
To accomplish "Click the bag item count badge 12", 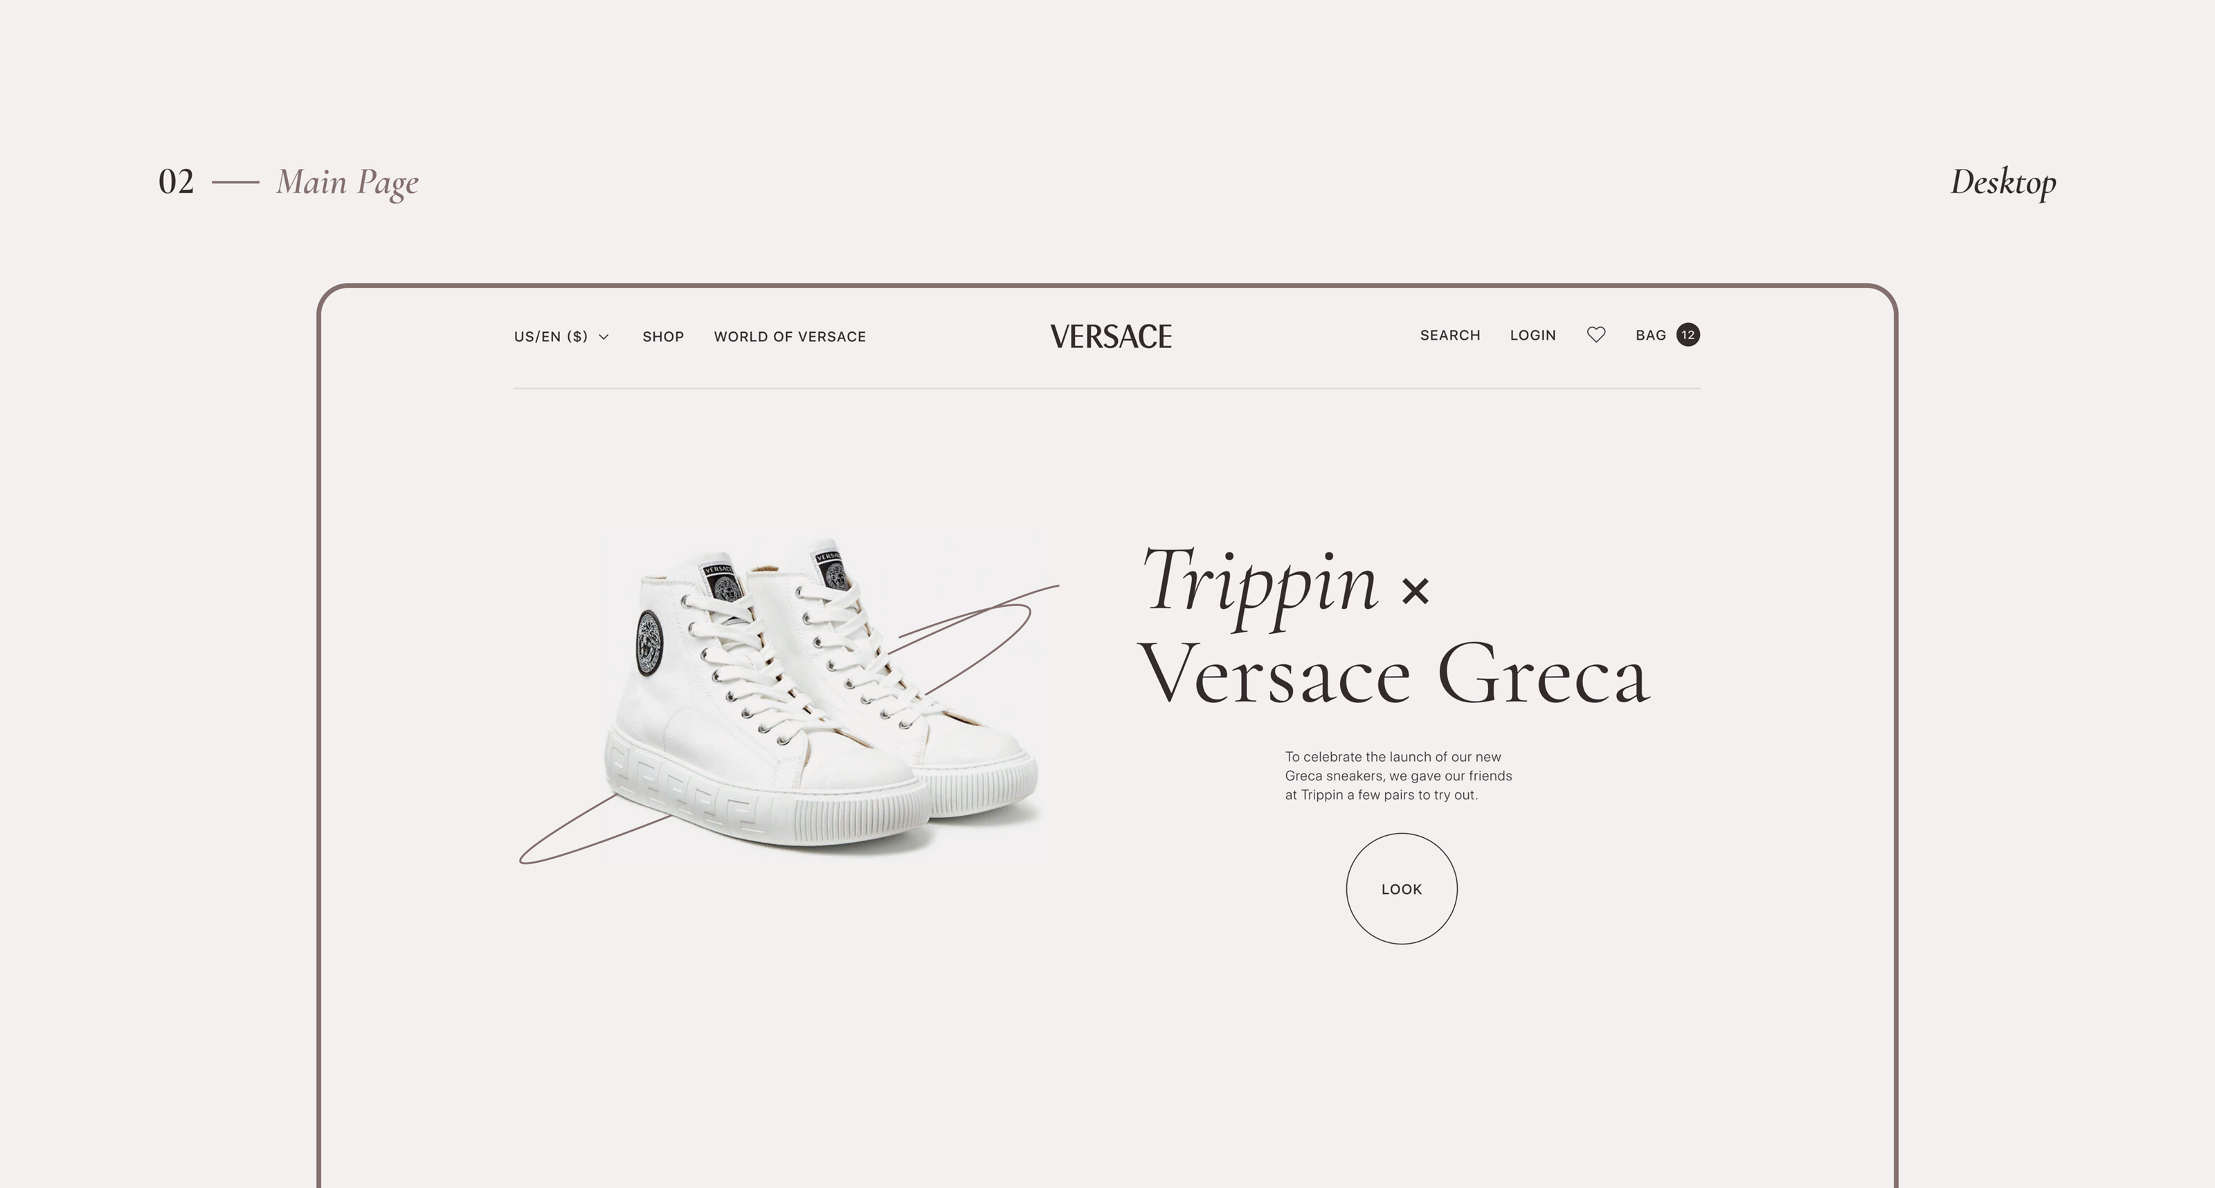I will 1688,334.
